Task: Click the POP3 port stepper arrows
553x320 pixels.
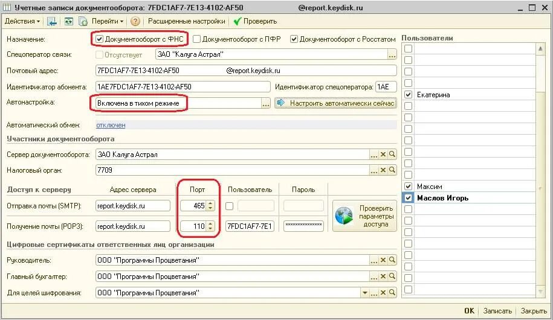Action: tap(210, 226)
